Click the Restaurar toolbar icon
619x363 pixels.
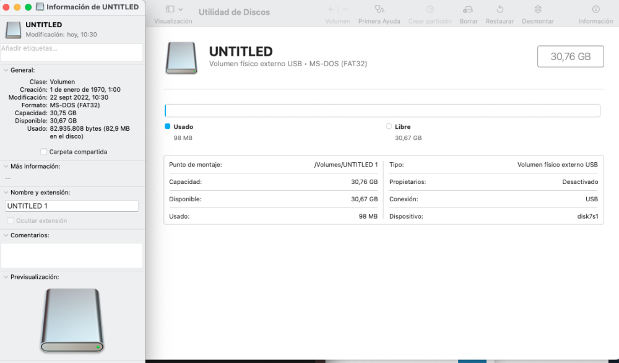point(500,9)
